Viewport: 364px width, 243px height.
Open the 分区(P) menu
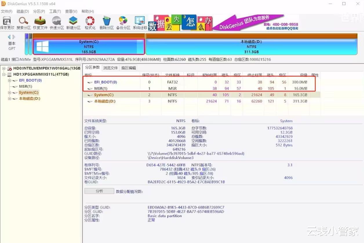click(x=39, y=11)
